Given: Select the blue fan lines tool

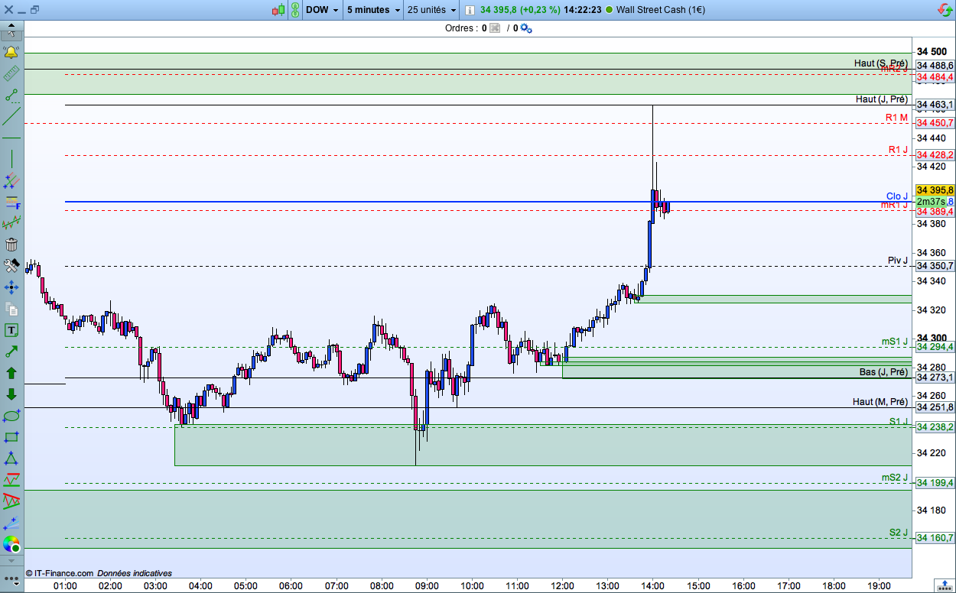Looking at the screenshot, I should 11,523.
